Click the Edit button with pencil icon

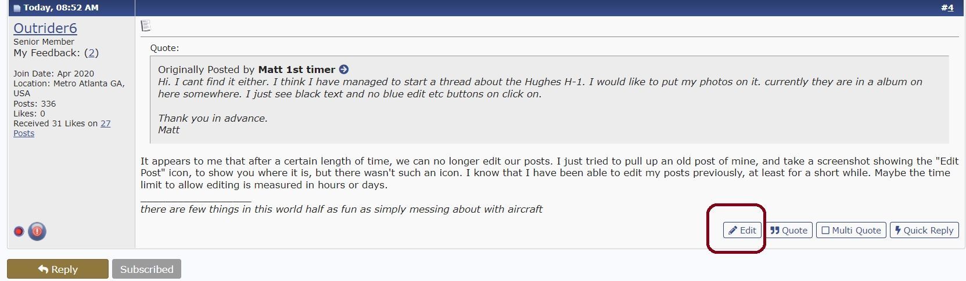click(742, 230)
